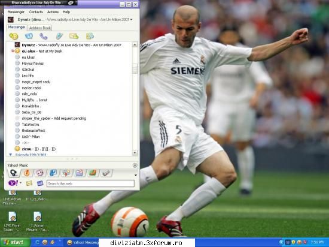Select the colorful balloons plugin tab
Viewport: 329px width, 247px height.
[66, 173]
